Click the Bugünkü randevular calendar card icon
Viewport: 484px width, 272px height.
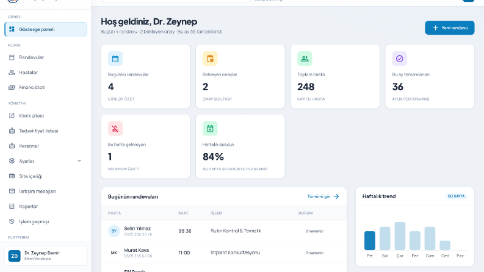click(115, 59)
